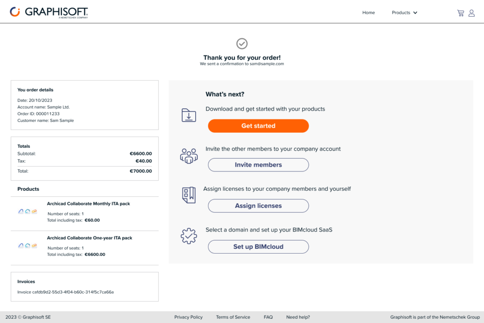Click Archicad Collaborate One-year pack thumbnail
Screen dimensions: 484x323
pyautogui.click(x=27, y=246)
